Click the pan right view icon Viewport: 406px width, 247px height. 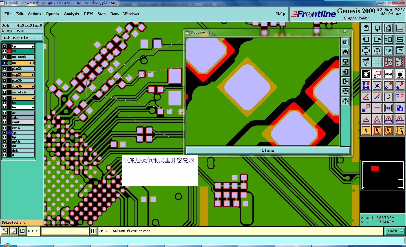[x=377, y=39]
